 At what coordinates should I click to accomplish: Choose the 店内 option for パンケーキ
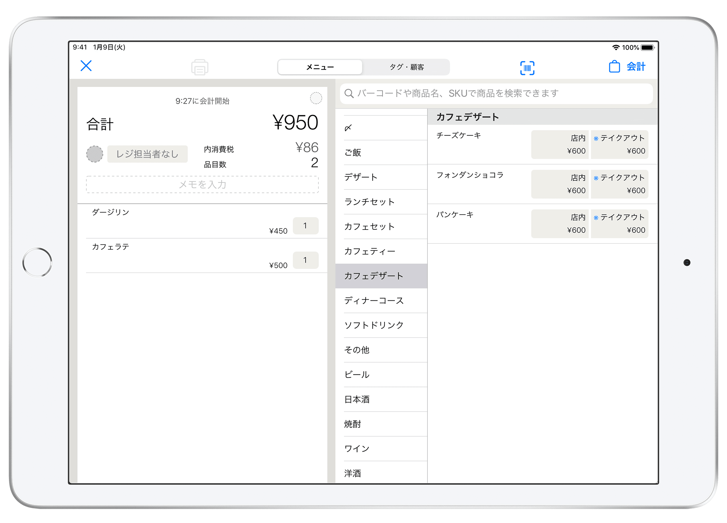pyautogui.click(x=560, y=223)
